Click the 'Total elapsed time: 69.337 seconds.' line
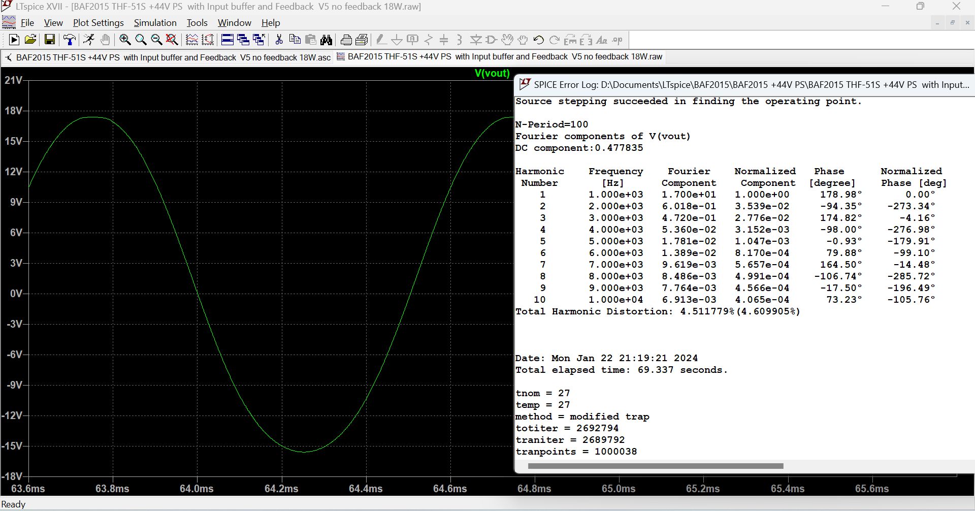 point(622,370)
